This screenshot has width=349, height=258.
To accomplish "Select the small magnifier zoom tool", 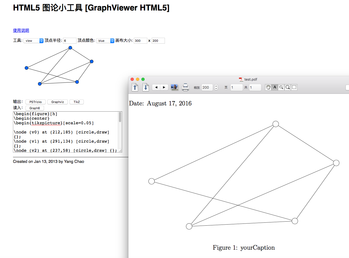I will click(x=281, y=87).
